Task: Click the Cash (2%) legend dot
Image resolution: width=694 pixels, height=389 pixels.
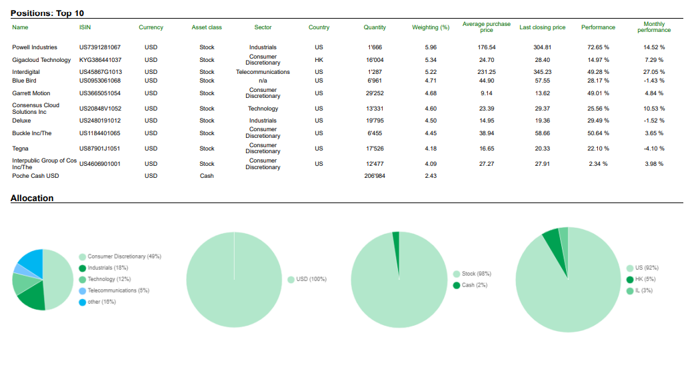Action: 456,285
